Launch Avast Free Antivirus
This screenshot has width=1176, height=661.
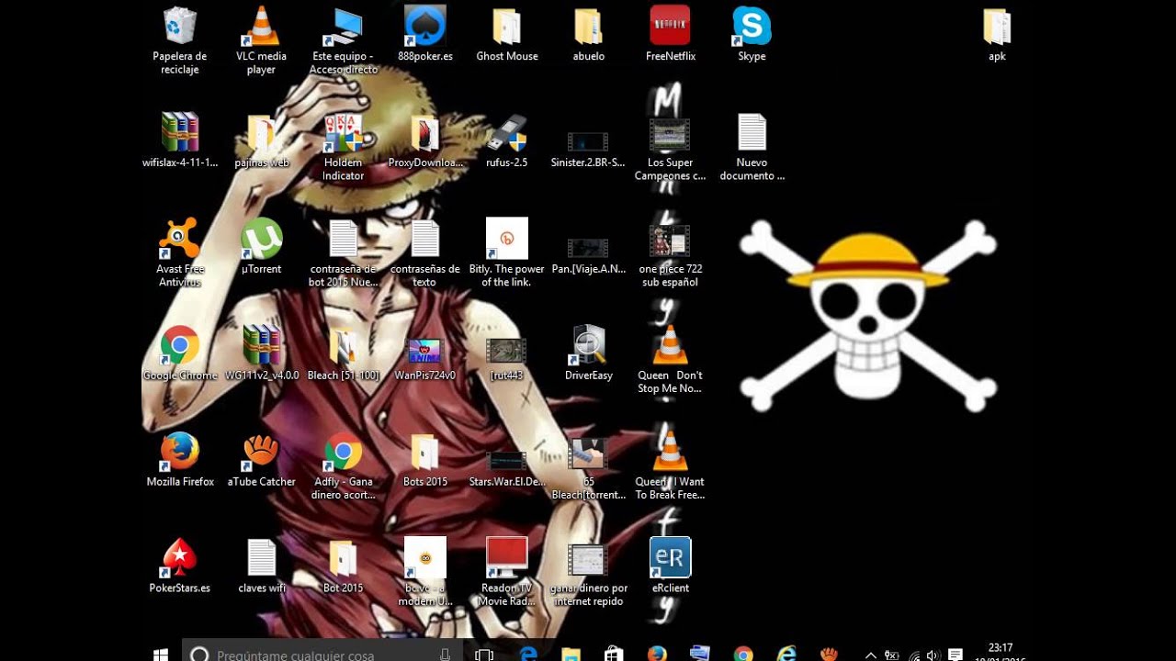tap(180, 253)
